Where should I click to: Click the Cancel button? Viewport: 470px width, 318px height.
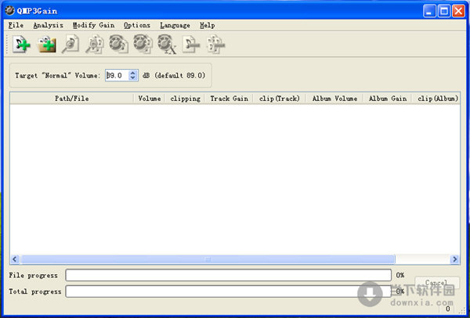(437, 283)
